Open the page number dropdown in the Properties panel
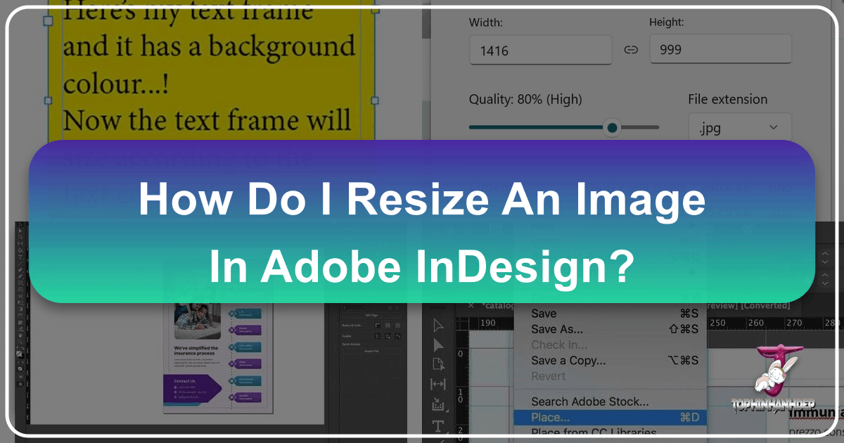This screenshot has width=844, height=443. [x=363, y=307]
